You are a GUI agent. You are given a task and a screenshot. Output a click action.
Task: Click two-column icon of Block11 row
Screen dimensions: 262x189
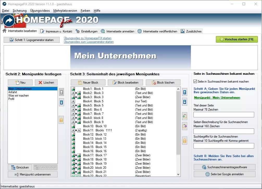[76, 130]
